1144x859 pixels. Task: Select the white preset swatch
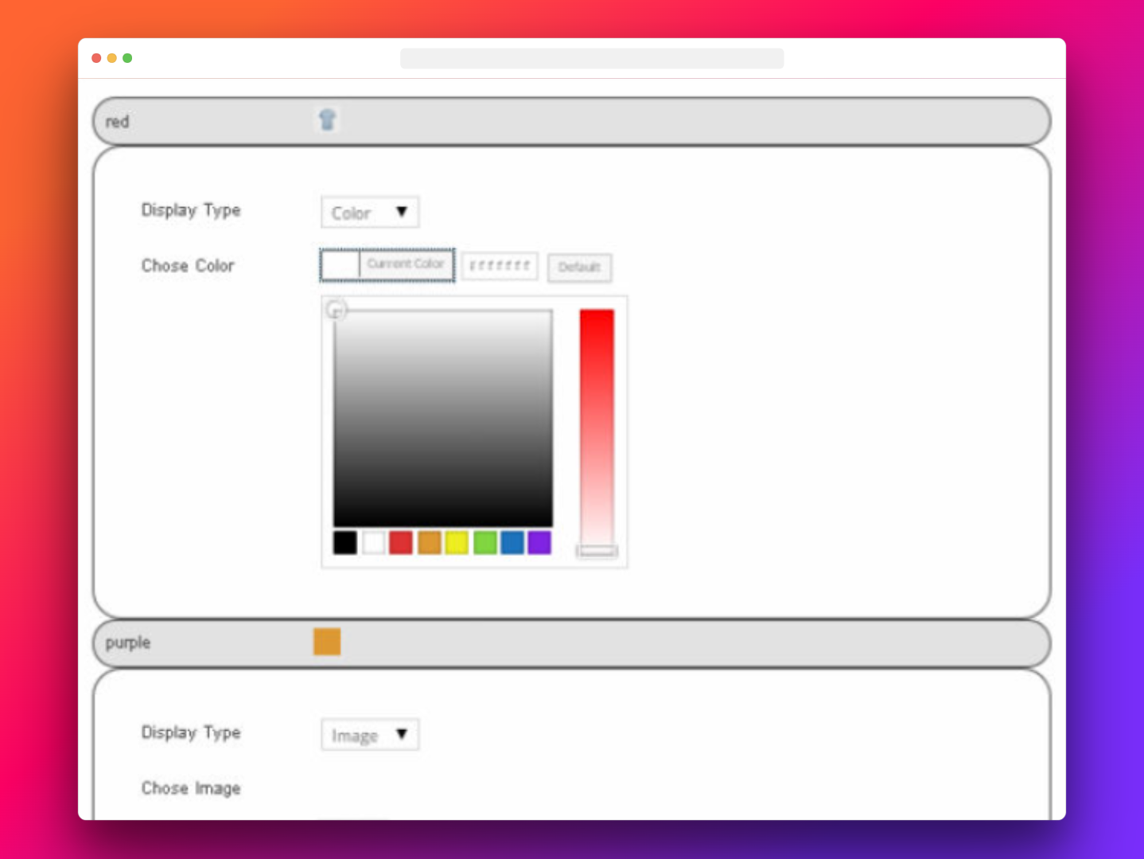[x=373, y=543]
